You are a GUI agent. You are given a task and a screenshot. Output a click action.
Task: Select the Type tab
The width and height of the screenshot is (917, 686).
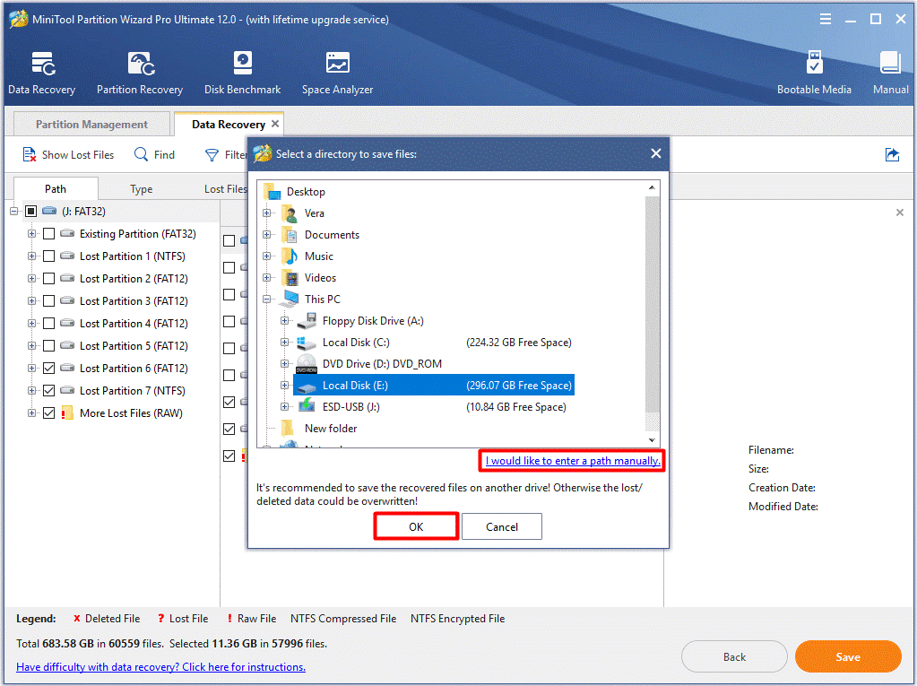pos(141,189)
